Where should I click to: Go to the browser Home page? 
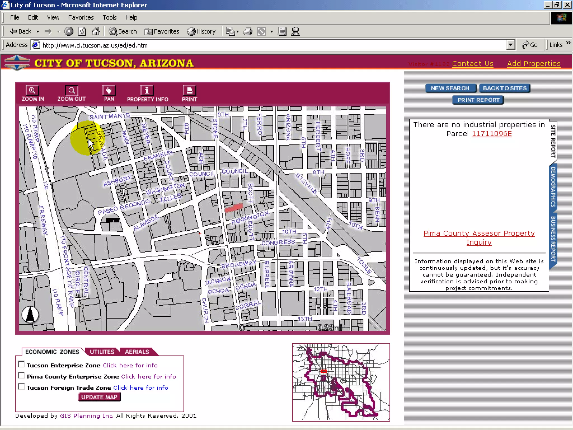[96, 31]
